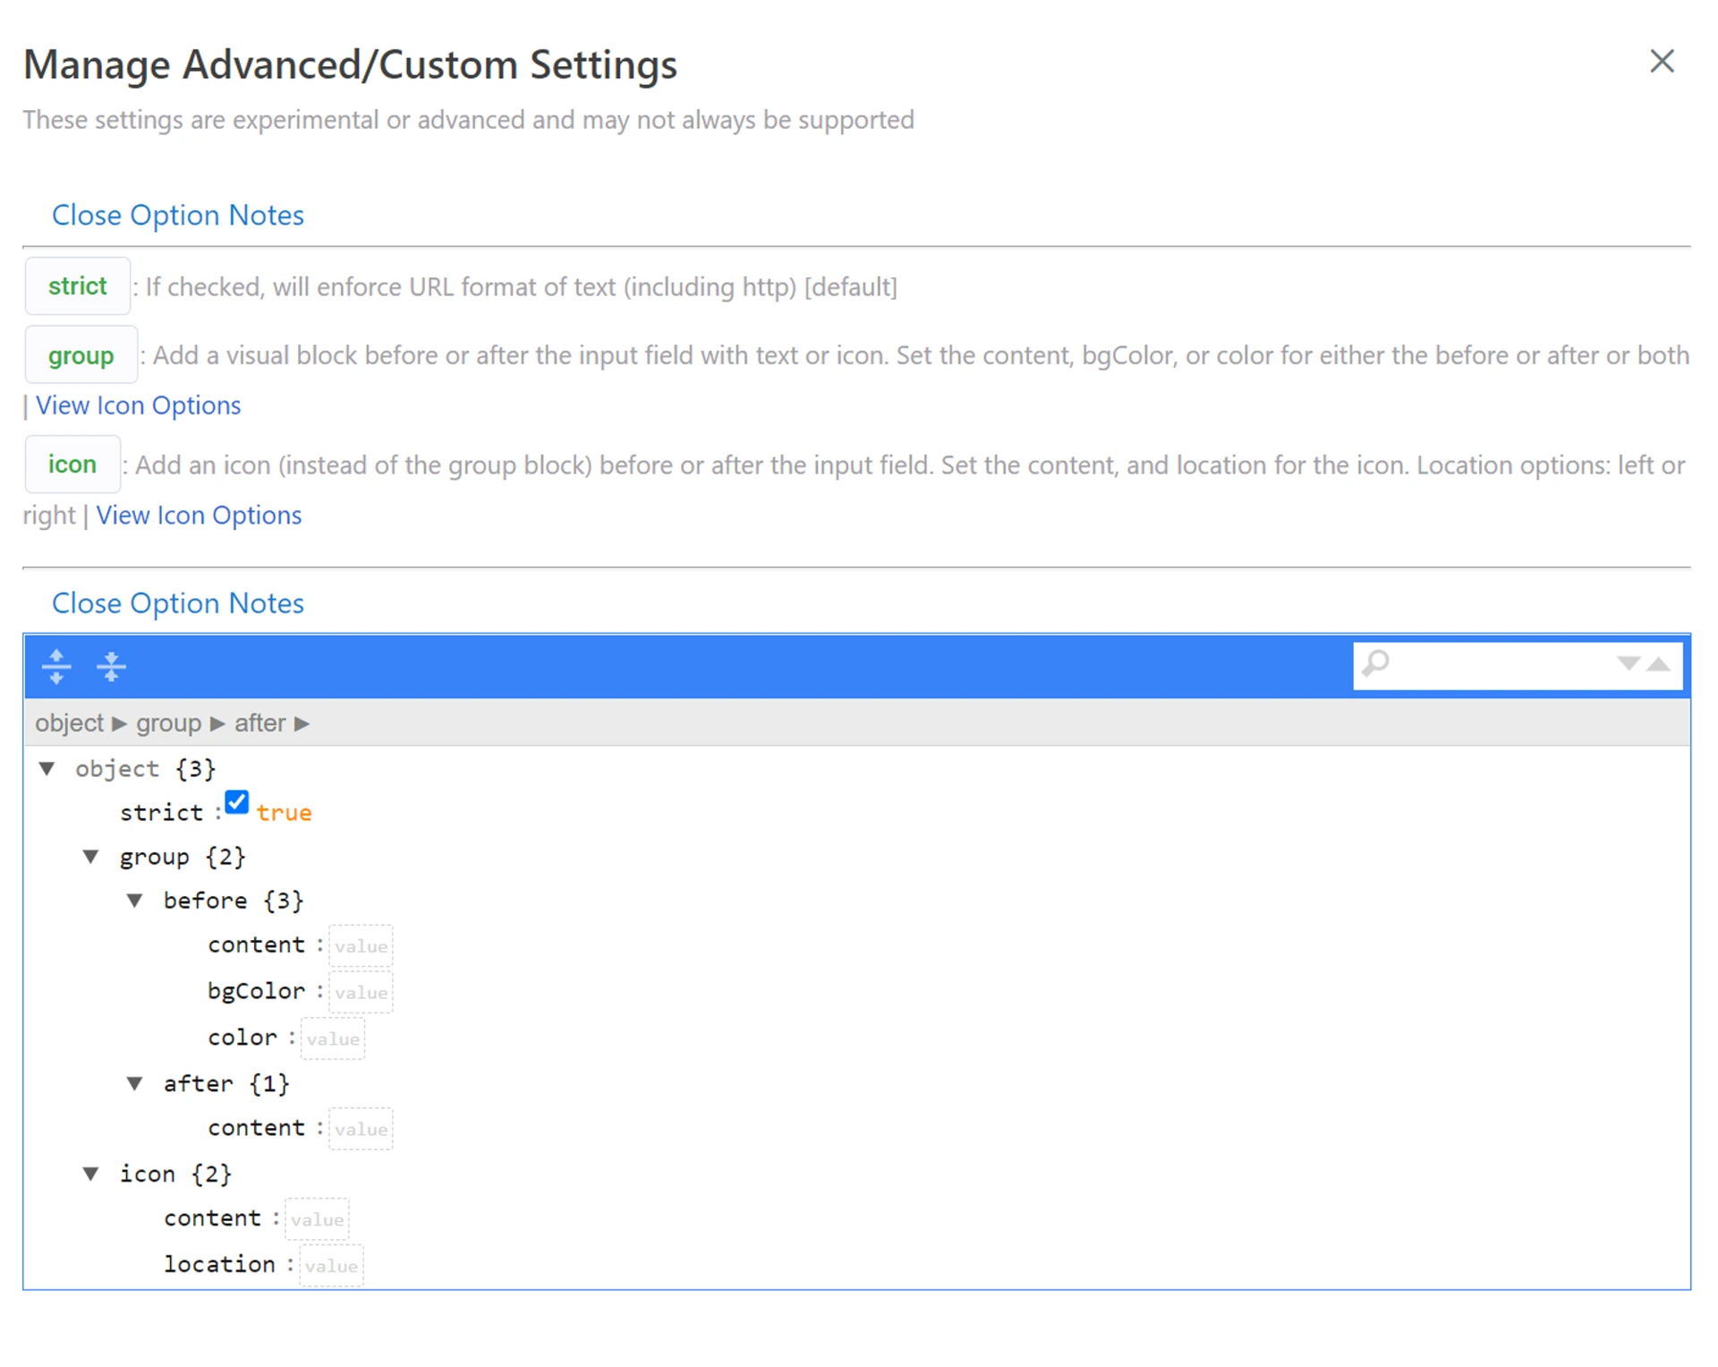Screen dimensions: 1718x1367
Task: Collapse the icon {2} node
Action: (91, 1174)
